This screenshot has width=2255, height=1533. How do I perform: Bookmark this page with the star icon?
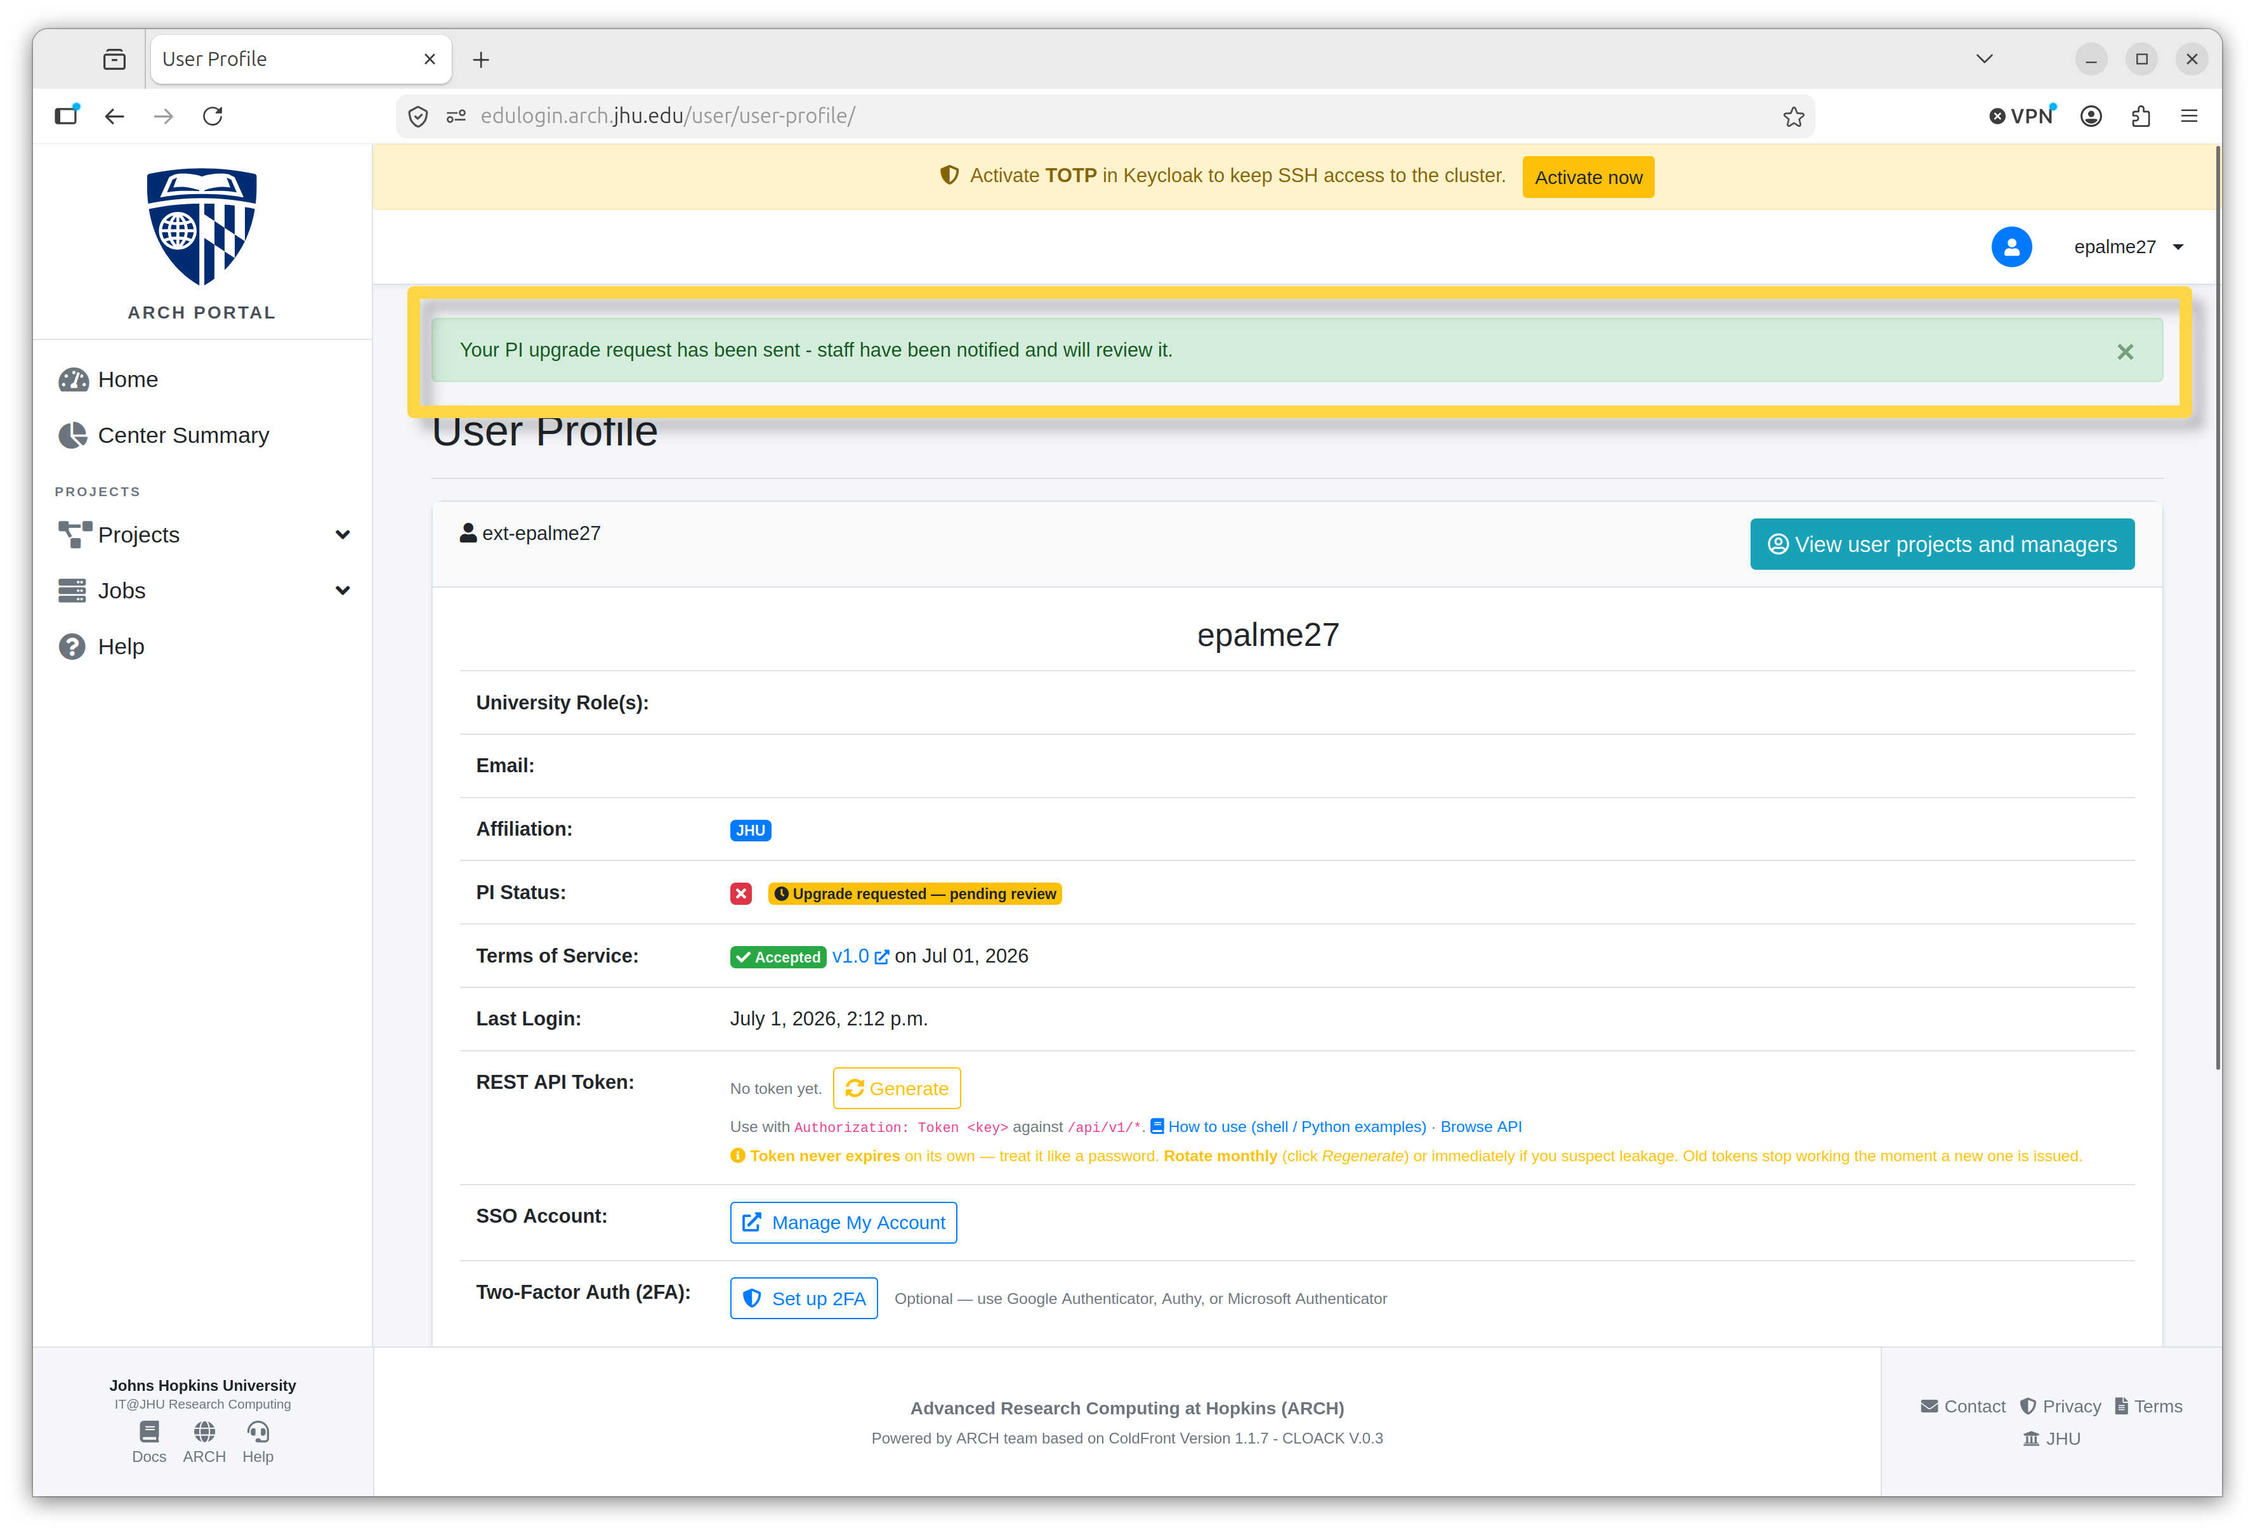point(1793,116)
